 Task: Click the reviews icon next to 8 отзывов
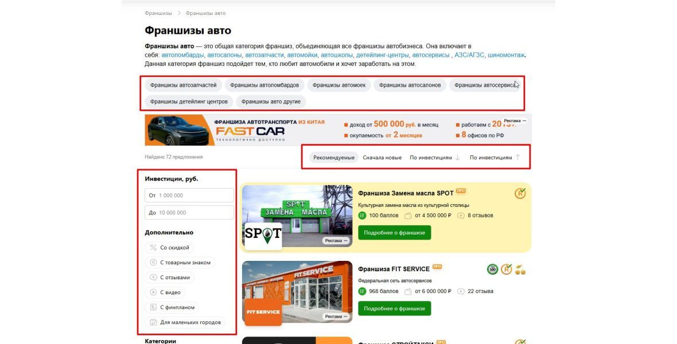[x=461, y=216]
